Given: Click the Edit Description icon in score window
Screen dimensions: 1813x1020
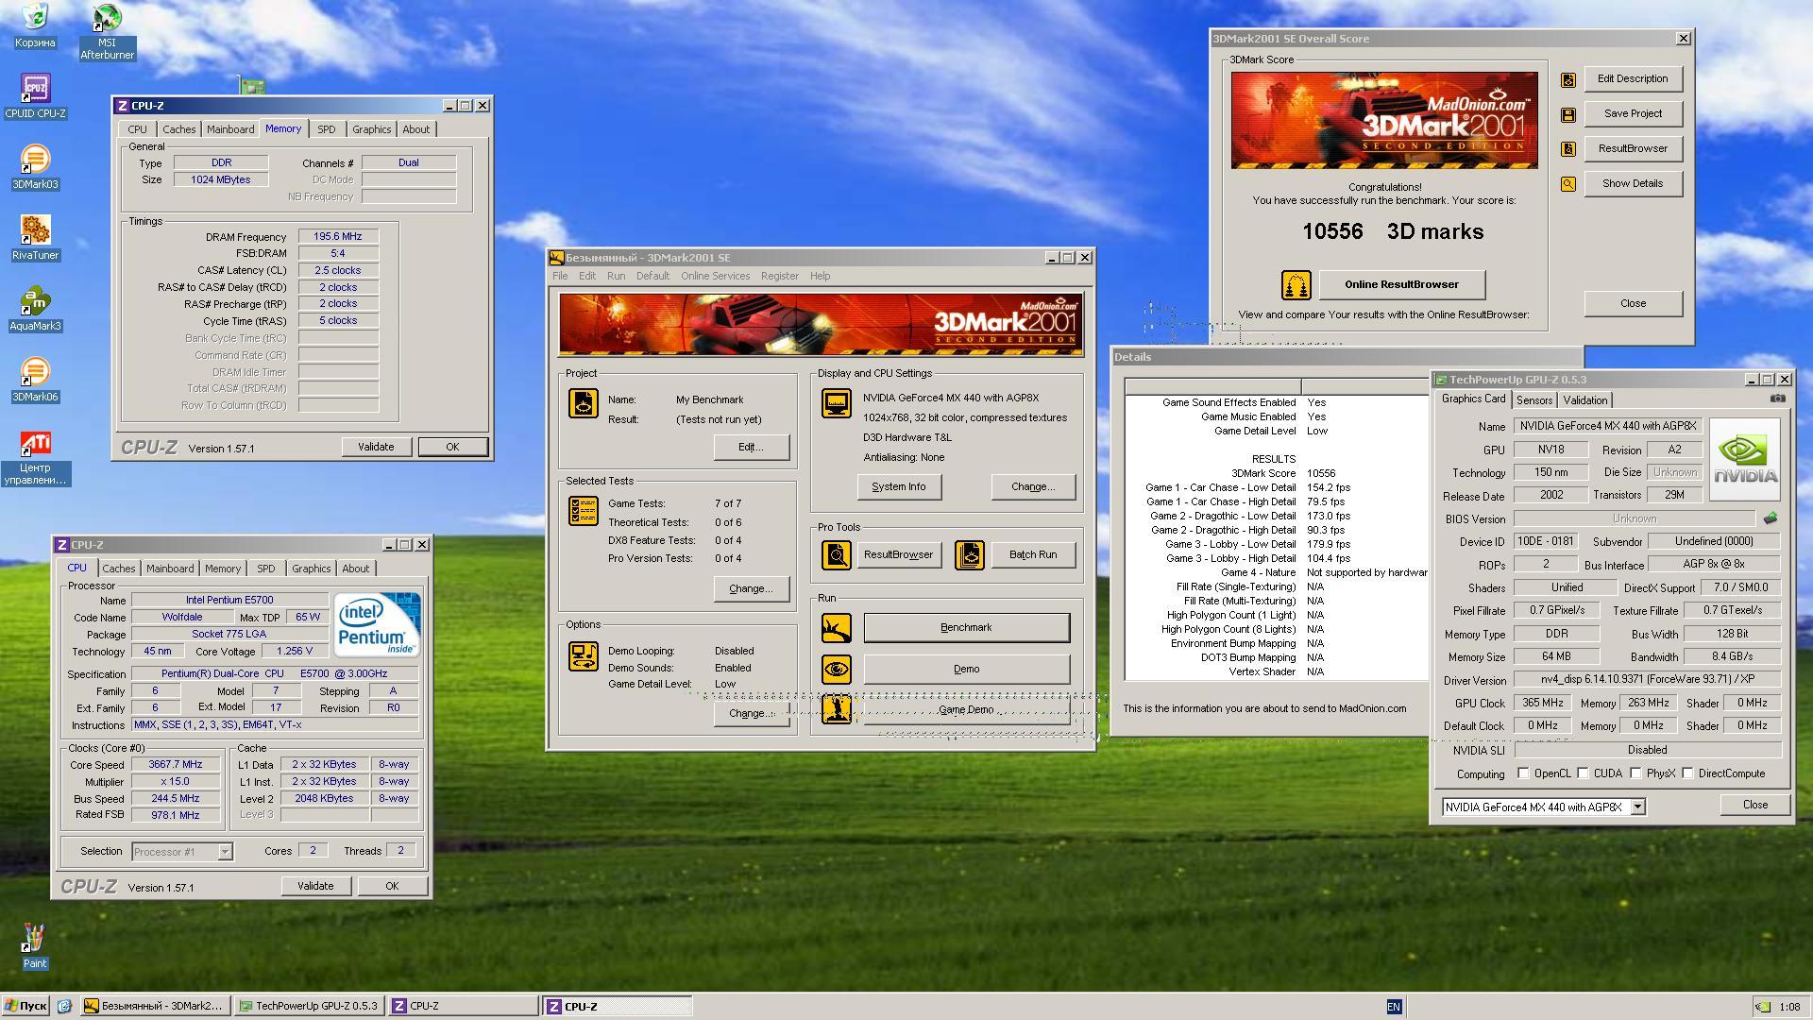Looking at the screenshot, I should (1567, 79).
